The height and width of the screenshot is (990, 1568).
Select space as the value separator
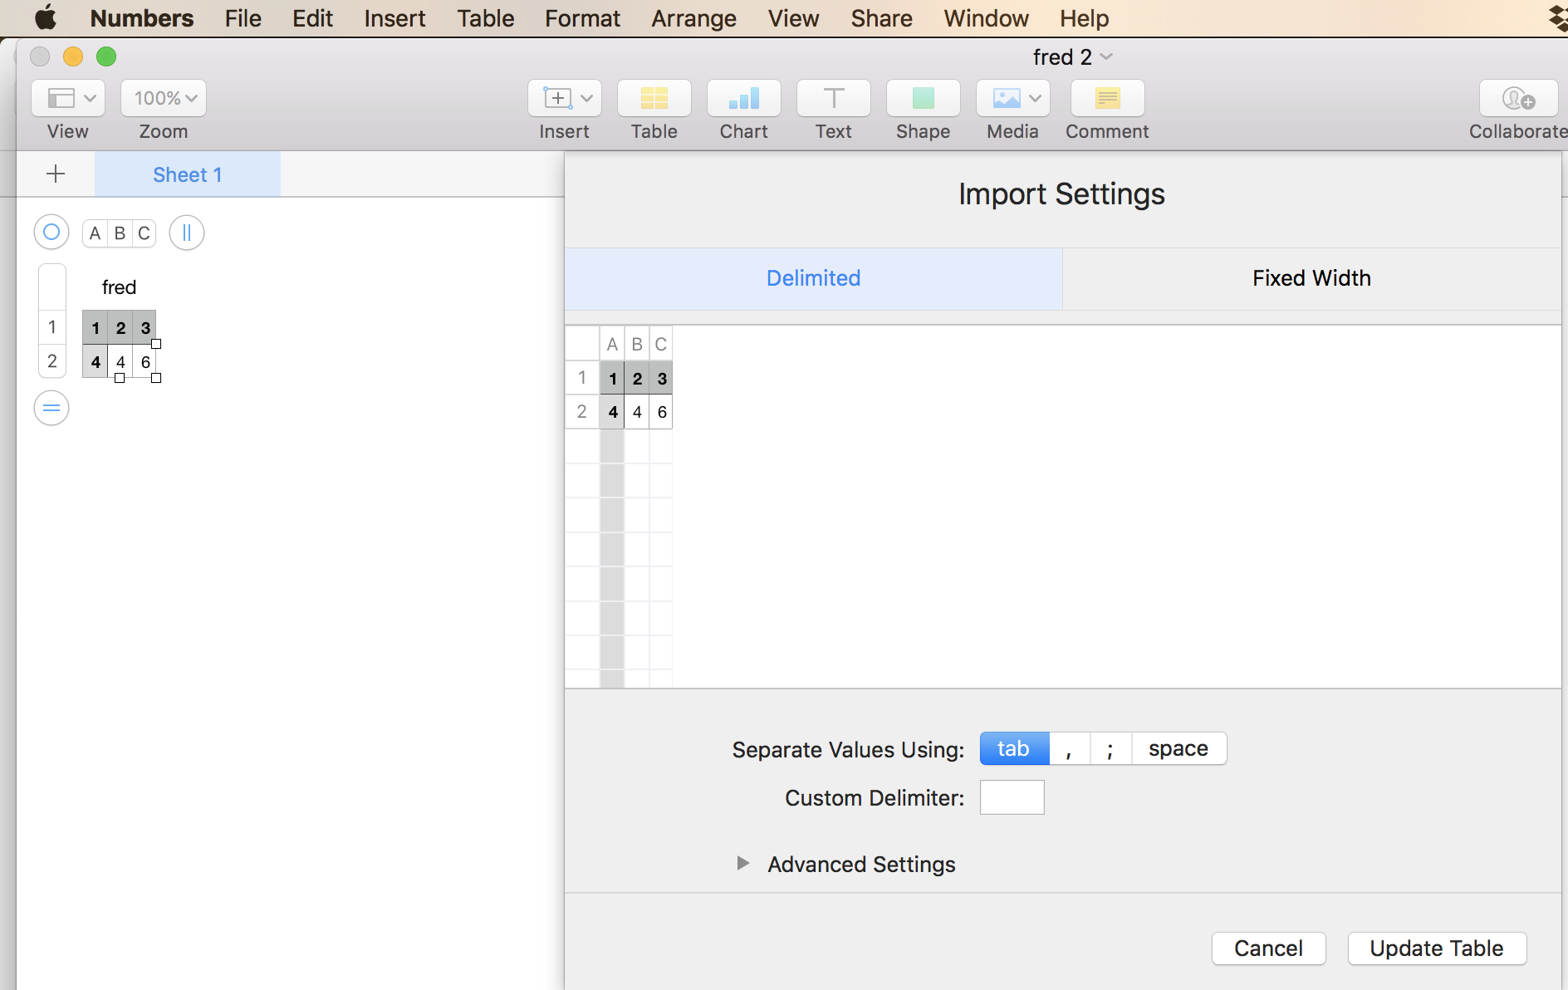[1179, 748]
